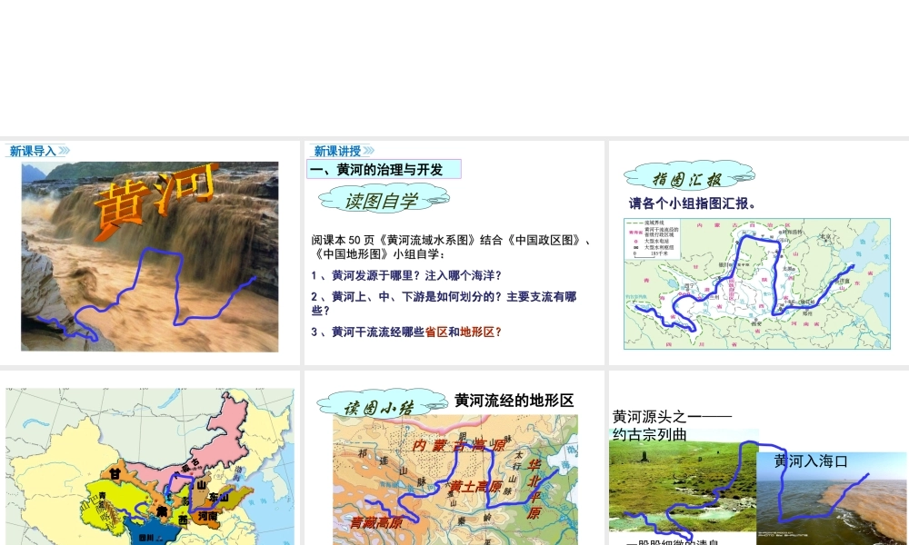Select question 2 about 上、中、下游 division

[445, 303]
